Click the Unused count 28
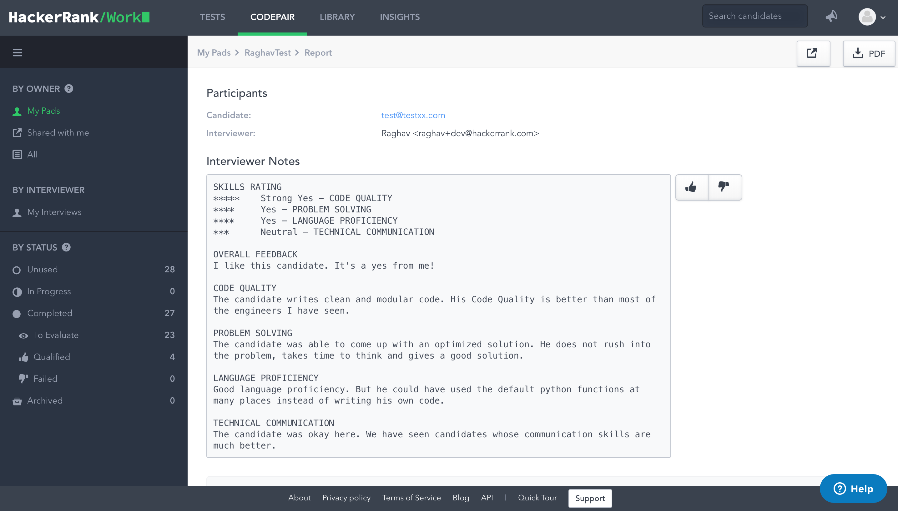Viewport: 898px width, 511px height. tap(169, 270)
